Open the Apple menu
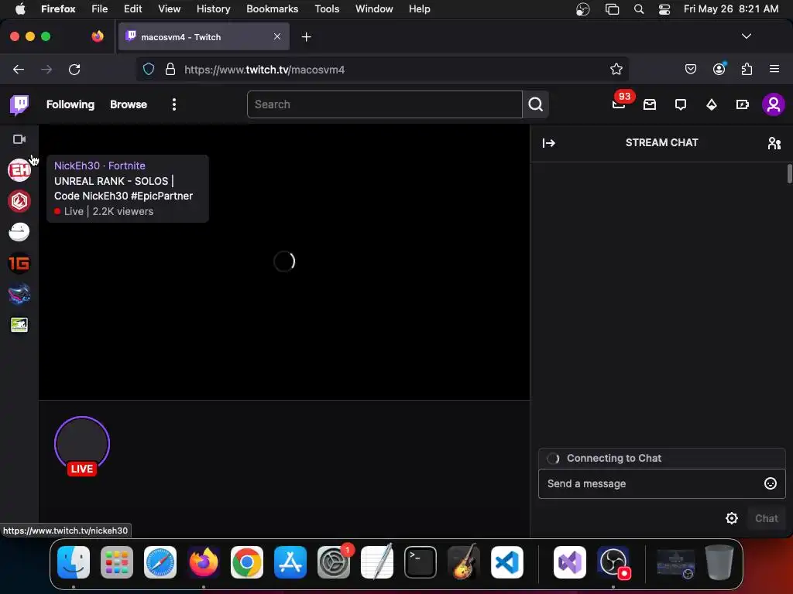The image size is (793, 594). [20, 9]
